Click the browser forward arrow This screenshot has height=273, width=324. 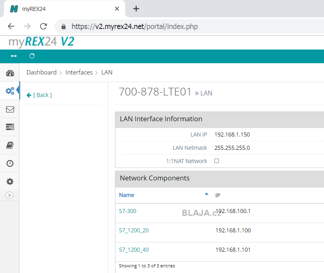coord(27,27)
